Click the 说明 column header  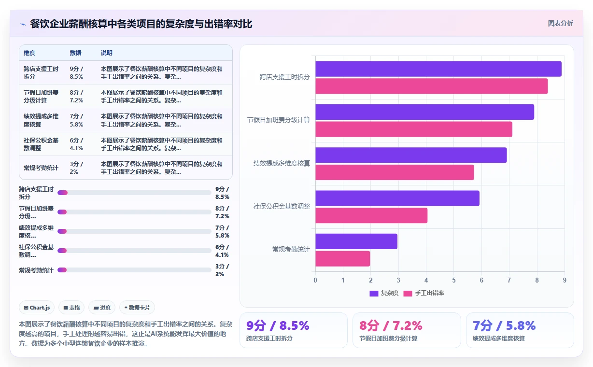[106, 53]
